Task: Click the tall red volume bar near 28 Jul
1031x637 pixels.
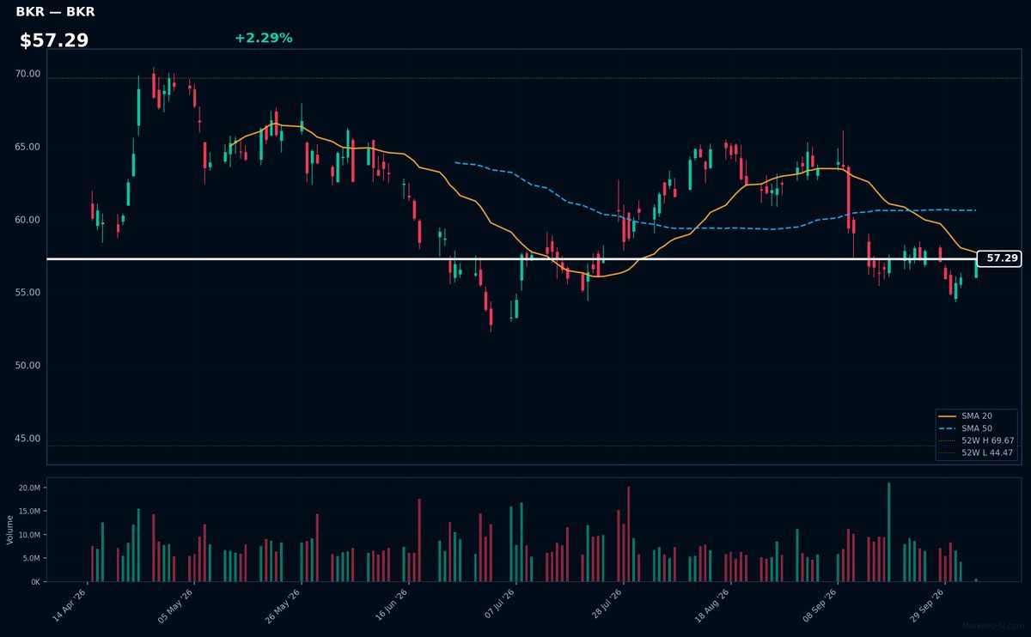Action: click(628, 534)
